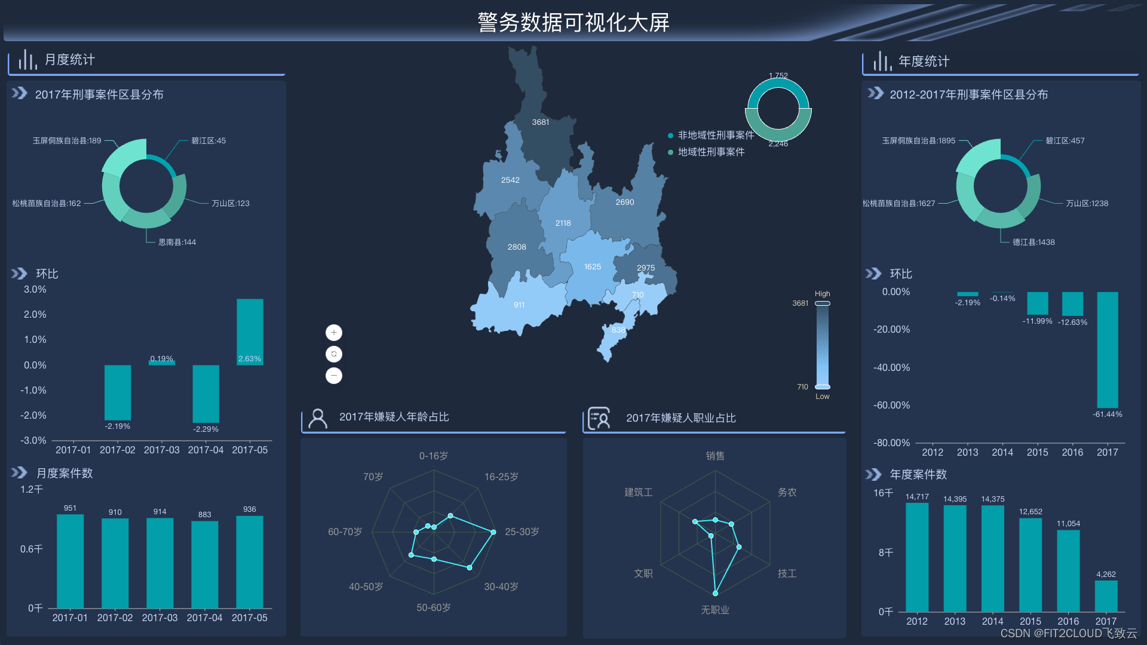Click the bar-chart icon beside 年度统计

[882, 61]
